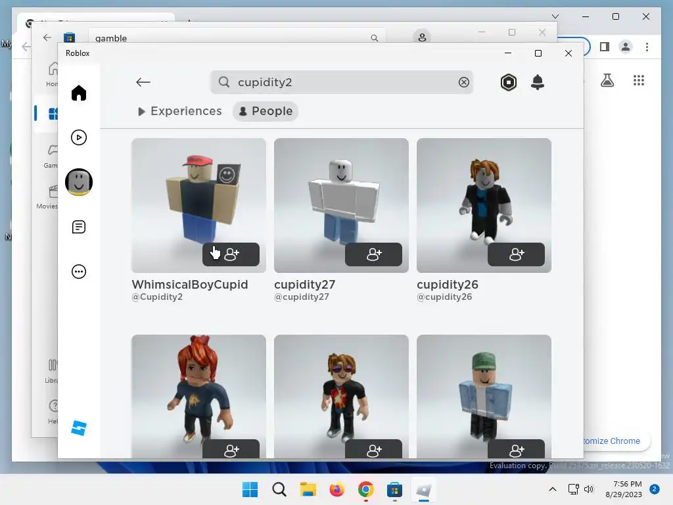The width and height of the screenshot is (673, 505).
Task: Click the @Cupidity2 username
Action: click(x=157, y=297)
